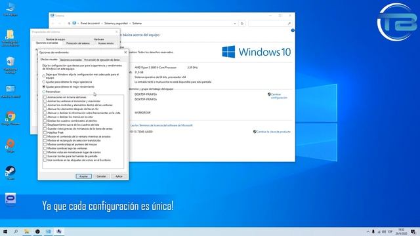Screen dimensions: 420x236
Task: Open 'Prevención de ejecución de datos' tab
Action: [x=102, y=60]
